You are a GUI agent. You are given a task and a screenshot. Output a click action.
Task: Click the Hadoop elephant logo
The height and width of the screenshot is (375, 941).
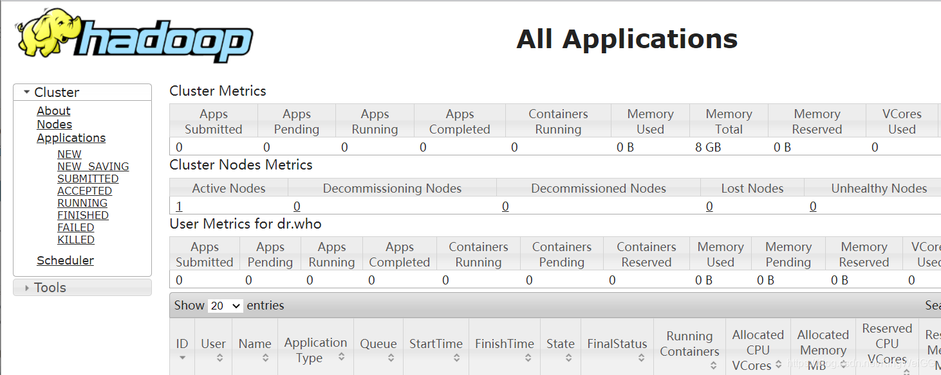click(x=135, y=35)
